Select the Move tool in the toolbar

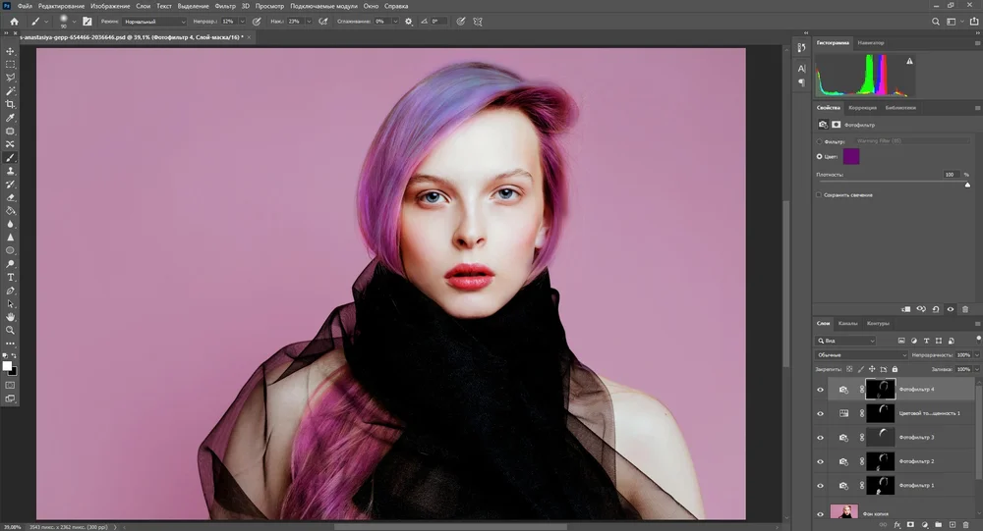(x=11, y=50)
